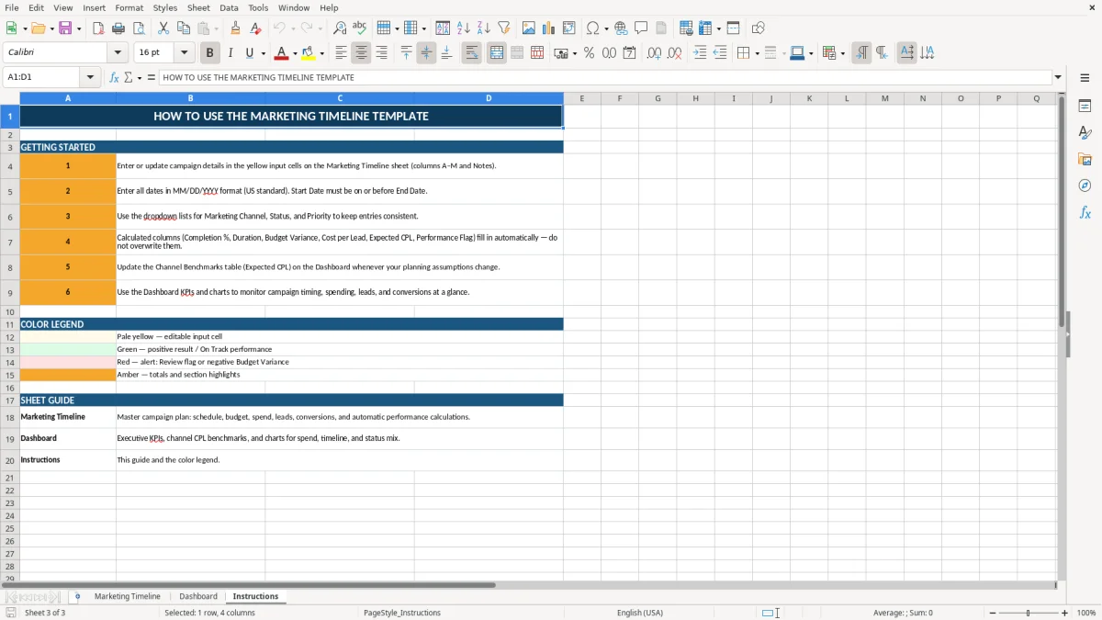Open the font size dropdown

[185, 53]
